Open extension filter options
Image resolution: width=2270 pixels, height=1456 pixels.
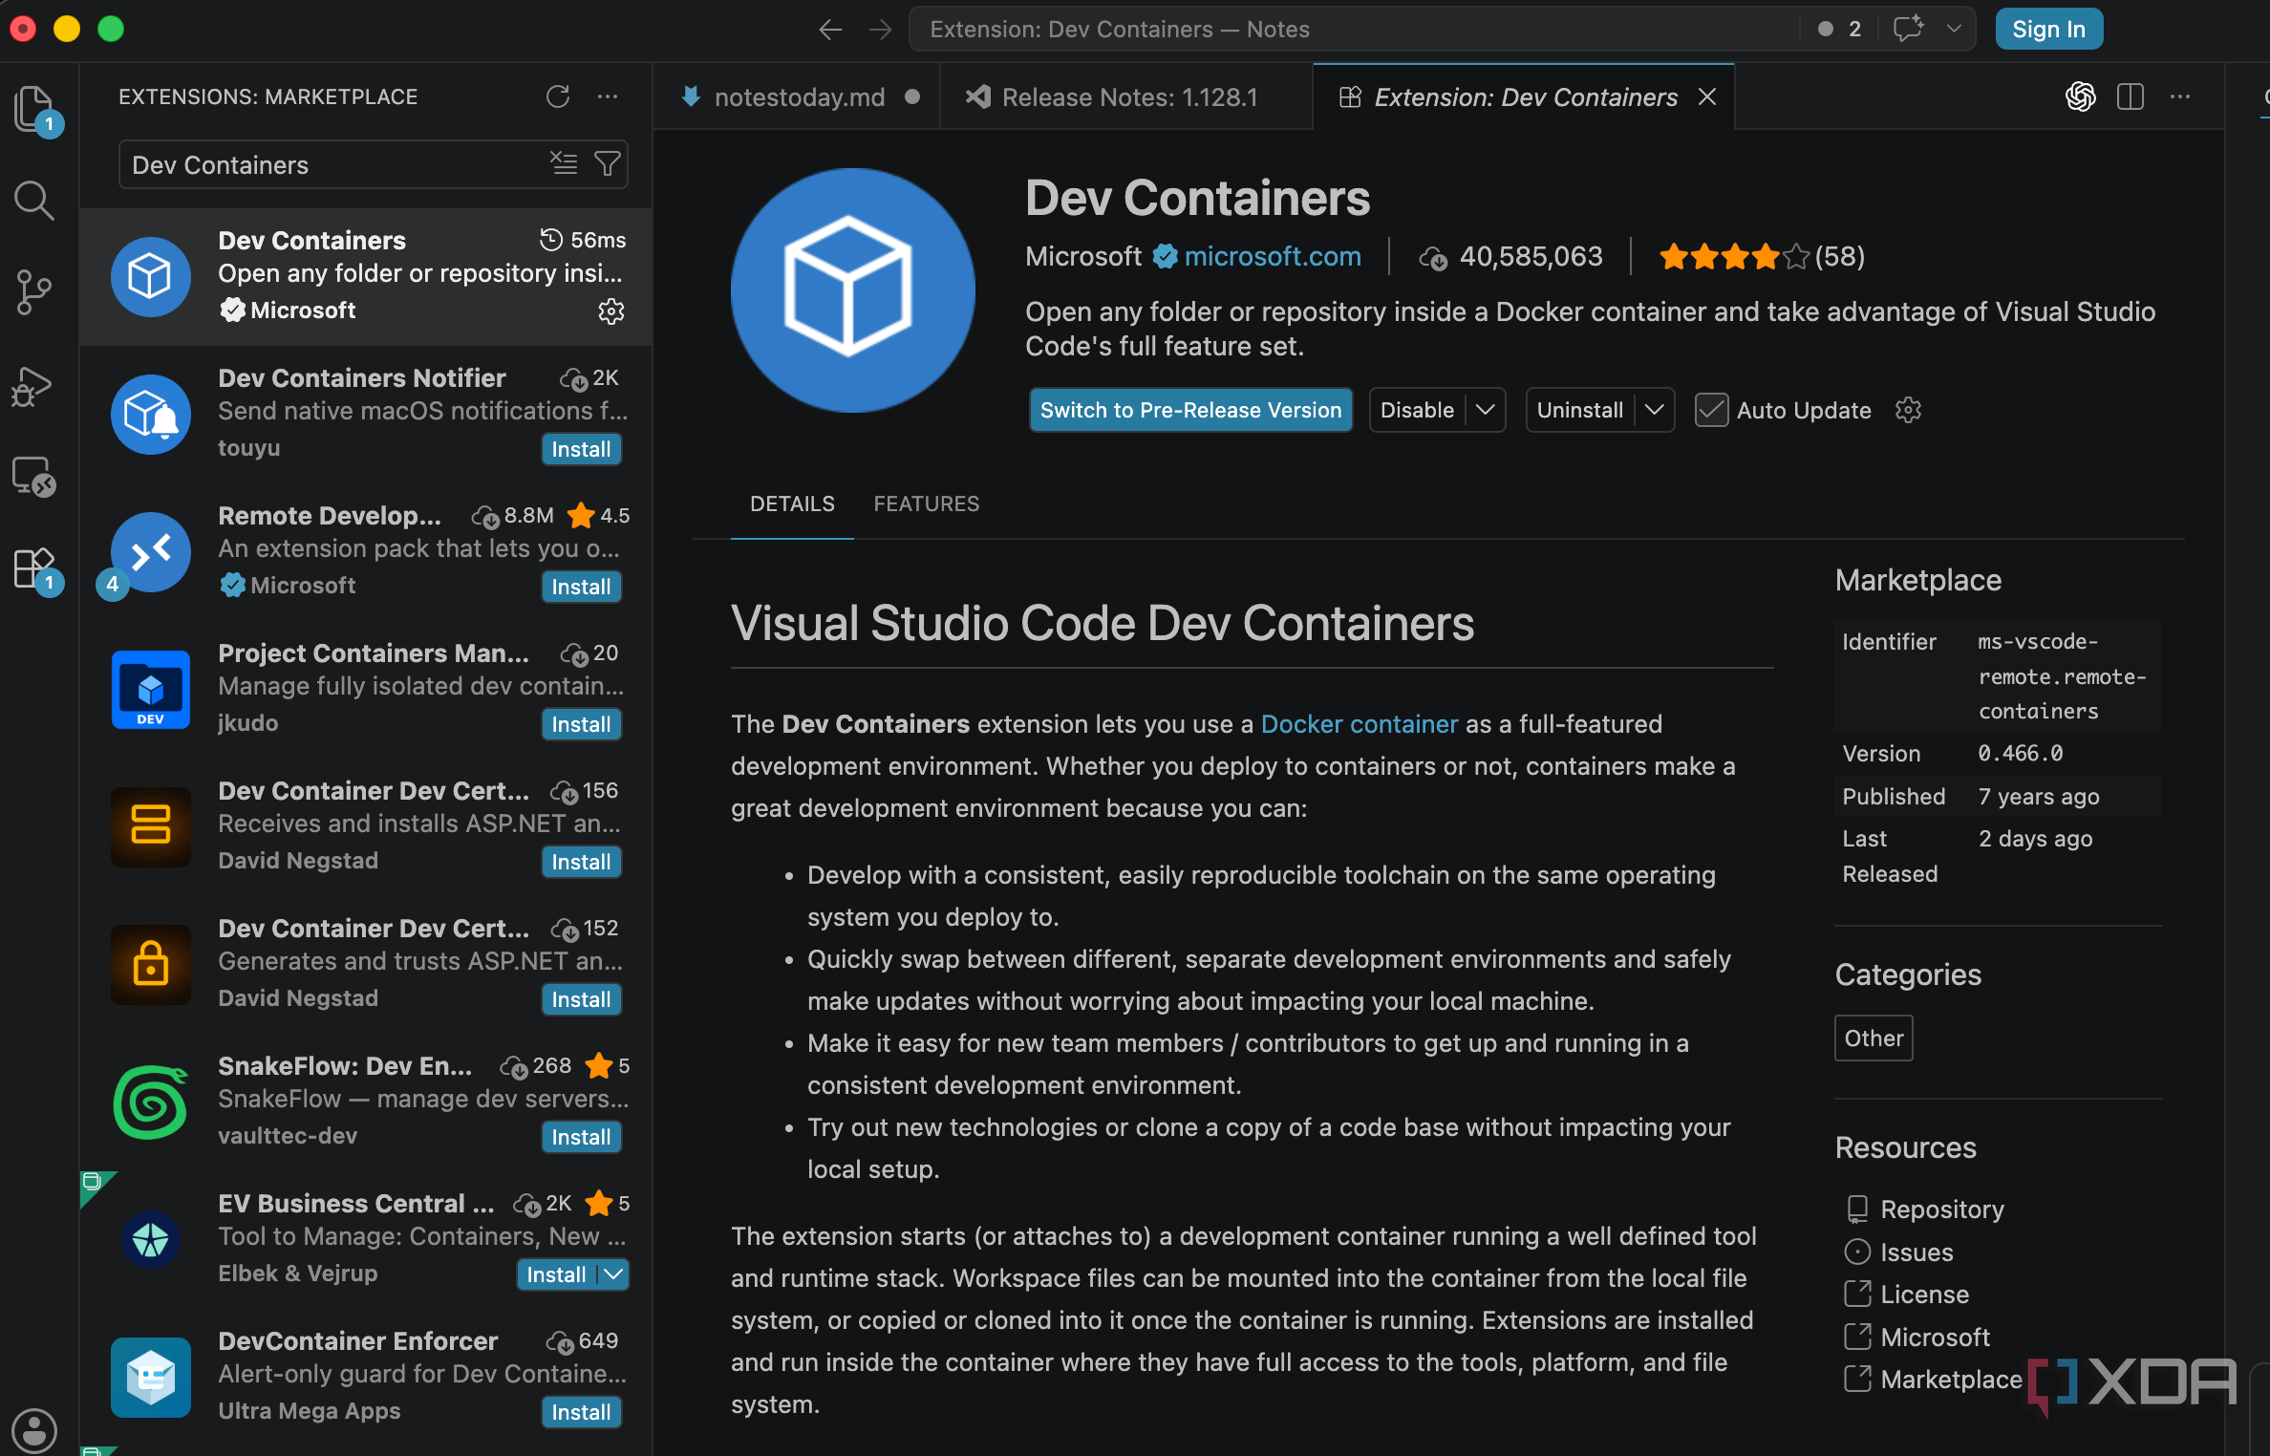[608, 163]
